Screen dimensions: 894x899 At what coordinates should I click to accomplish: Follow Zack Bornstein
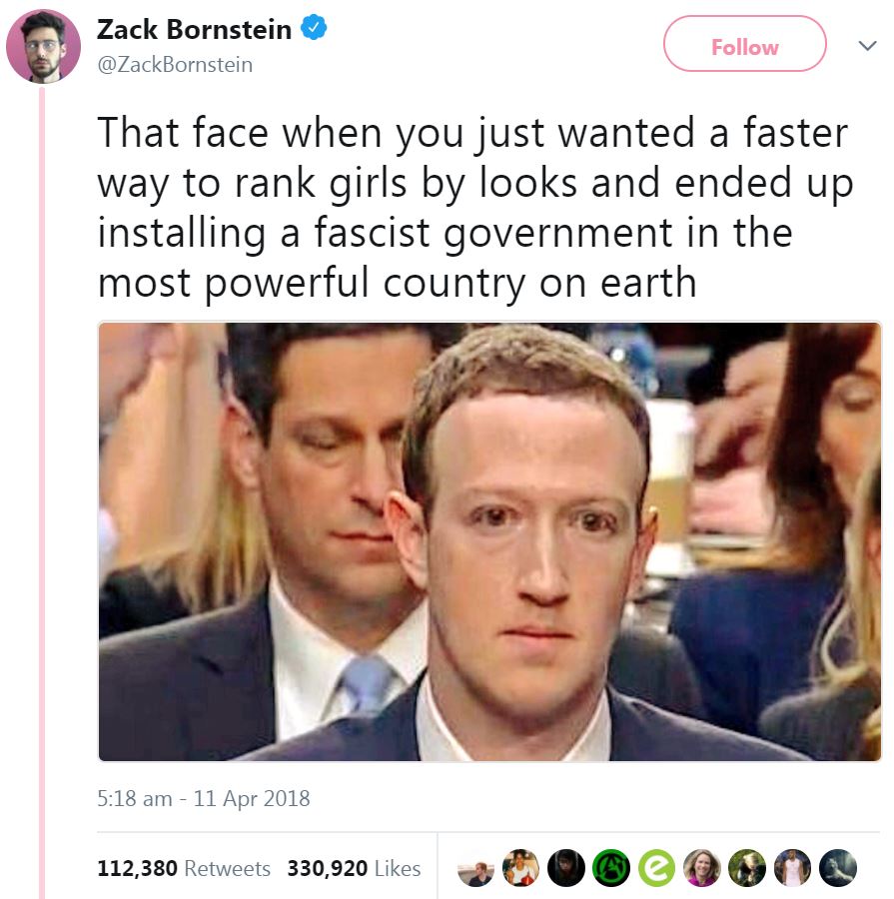pos(744,44)
